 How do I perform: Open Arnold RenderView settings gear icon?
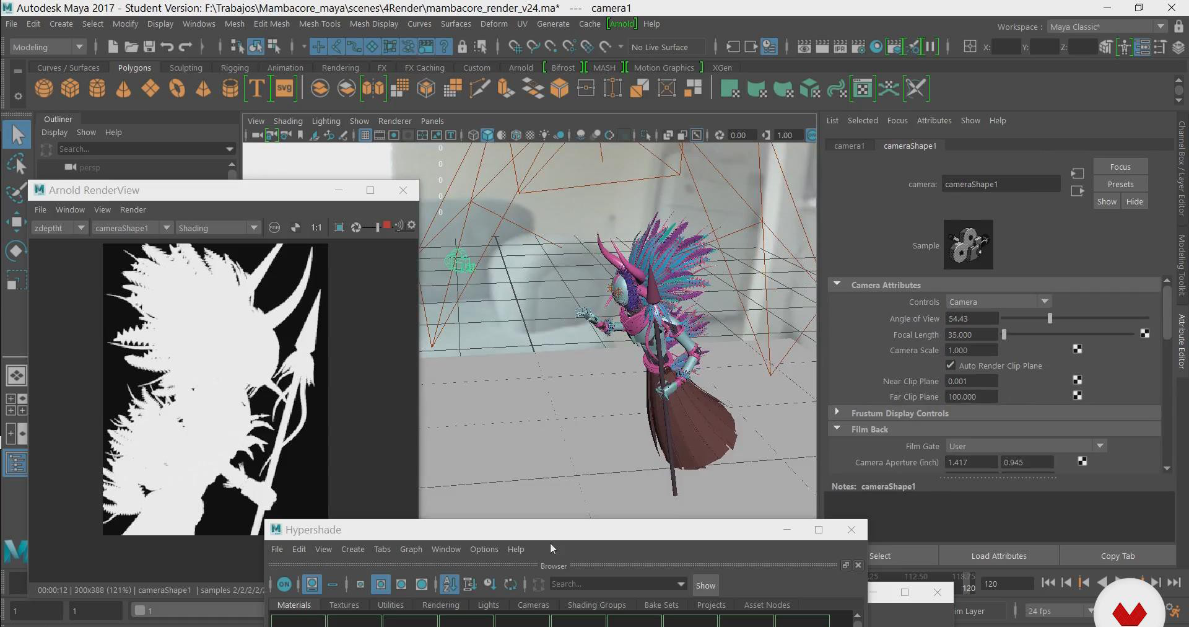click(411, 226)
